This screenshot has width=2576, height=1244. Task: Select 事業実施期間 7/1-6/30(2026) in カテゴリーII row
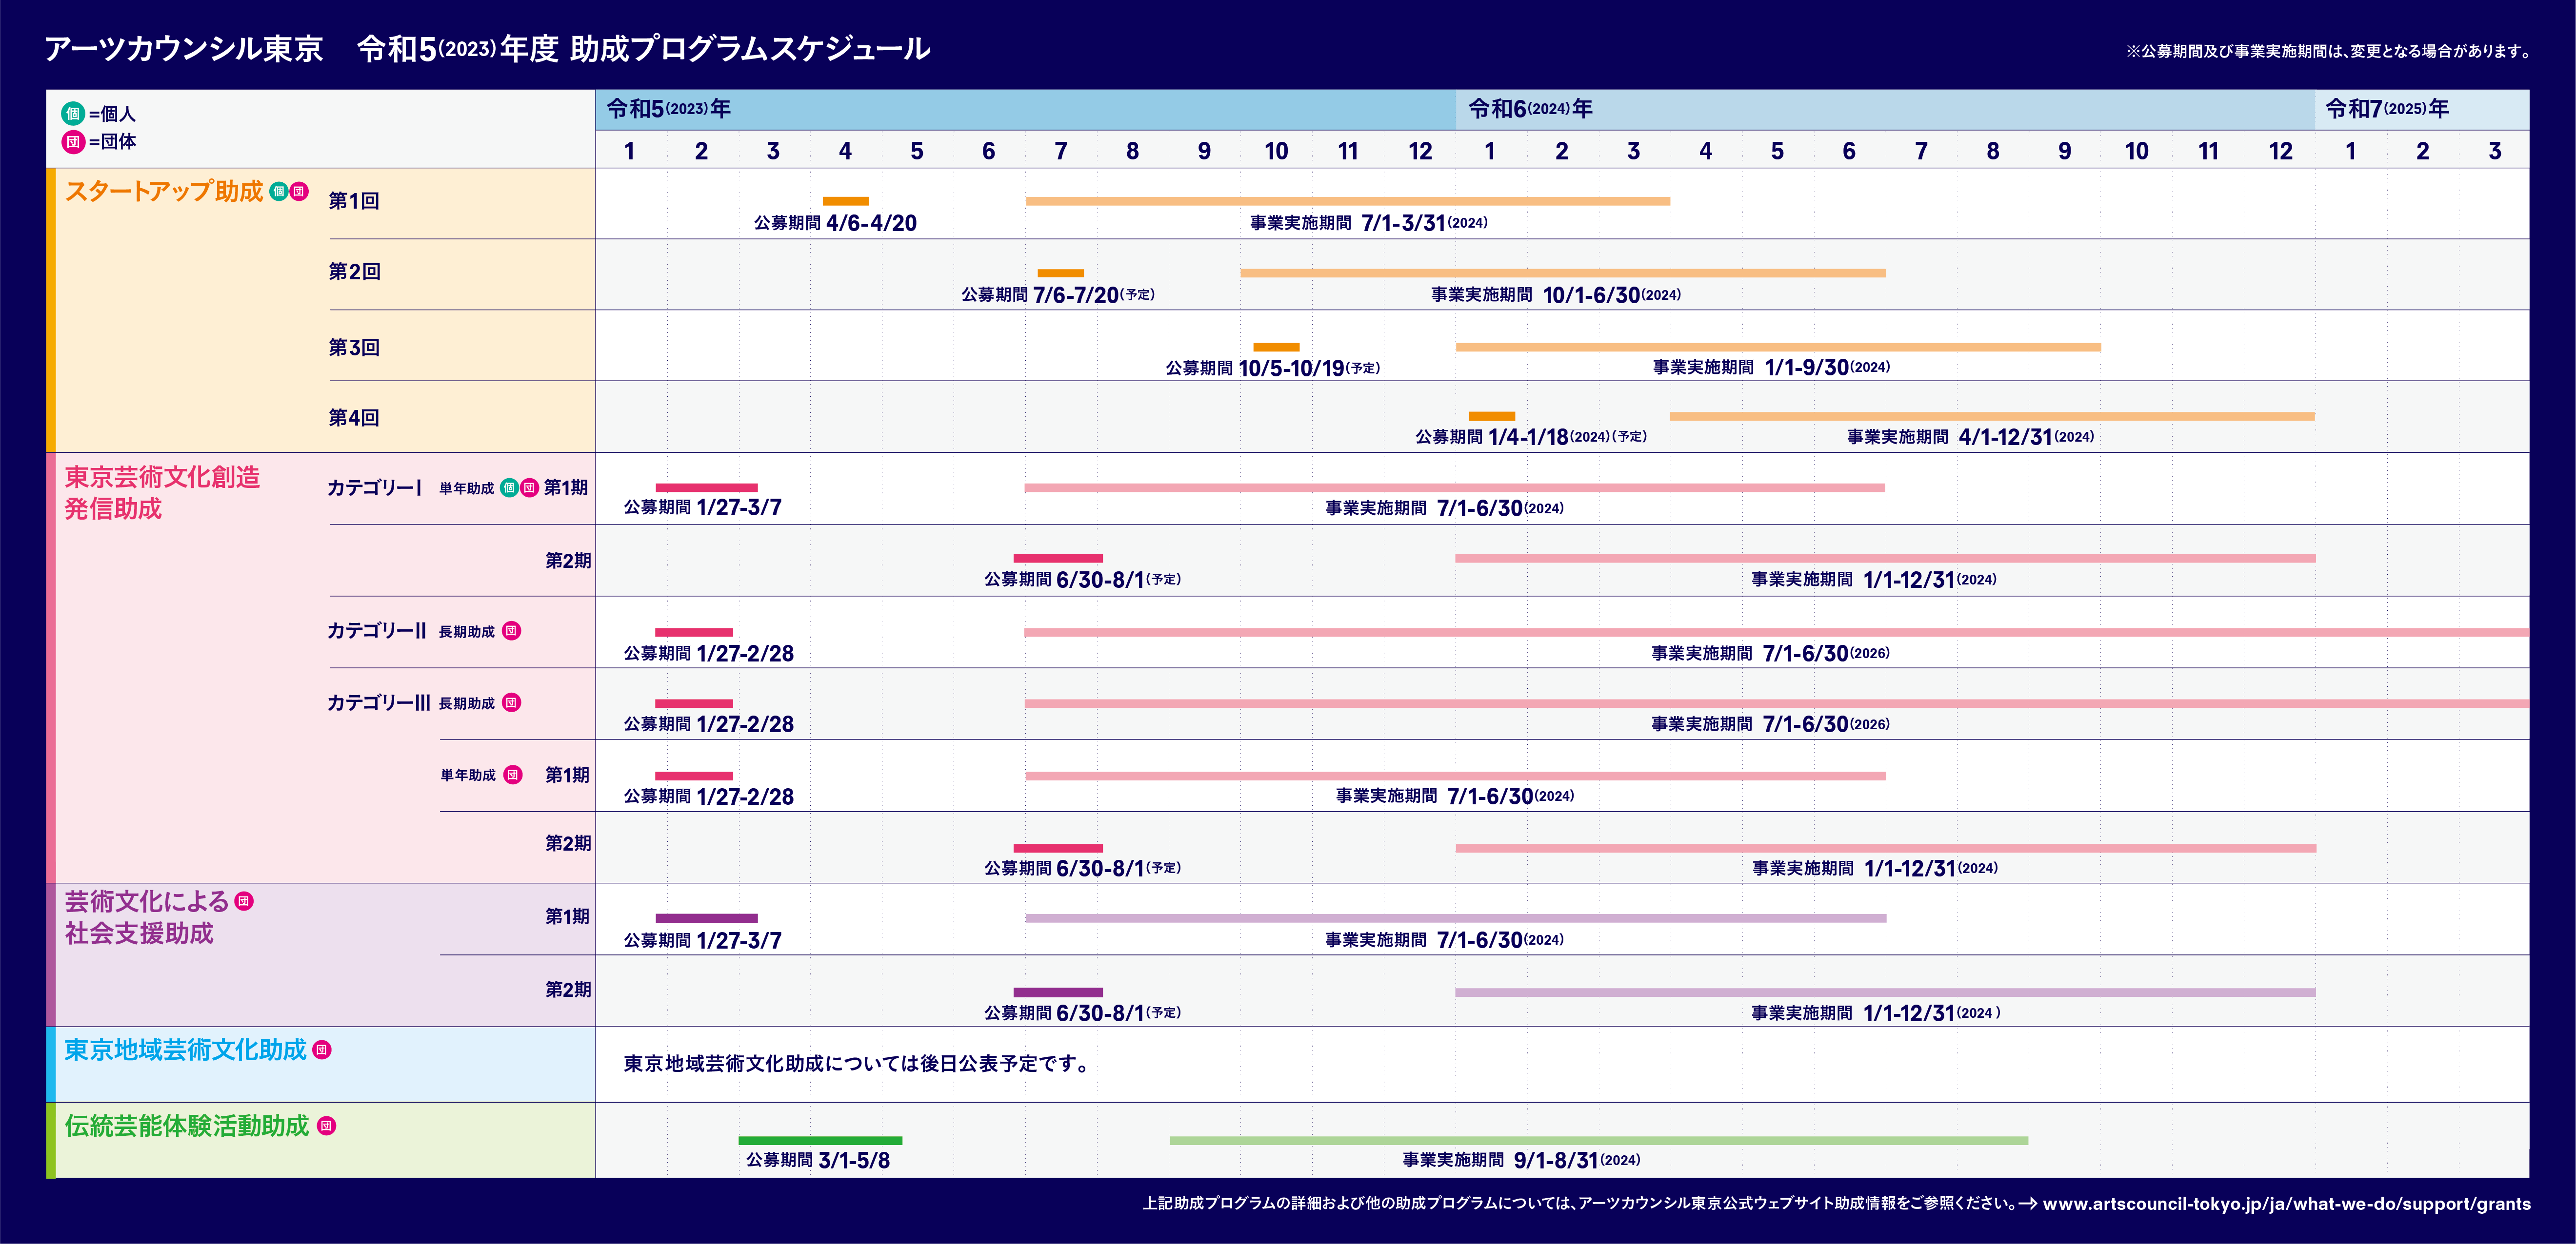click(1770, 654)
